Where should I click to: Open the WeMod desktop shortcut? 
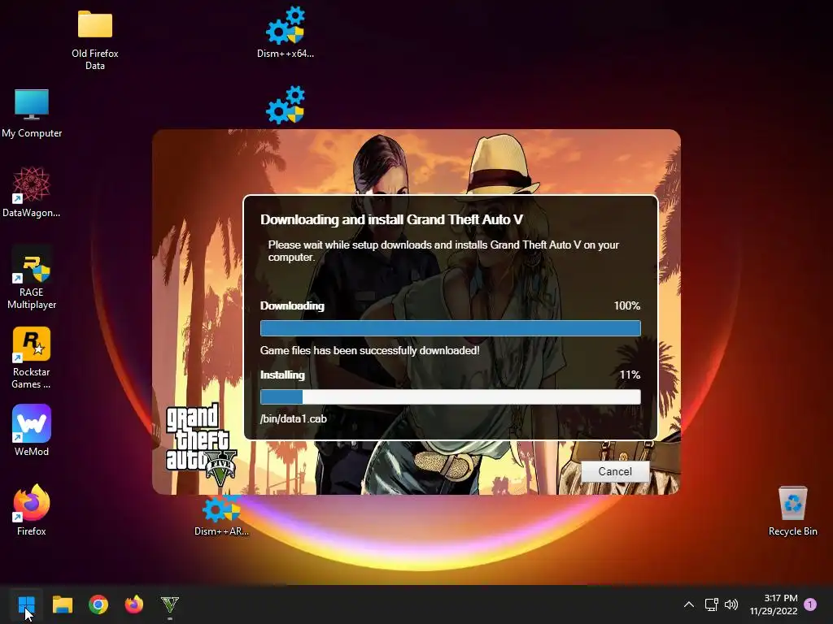point(32,431)
